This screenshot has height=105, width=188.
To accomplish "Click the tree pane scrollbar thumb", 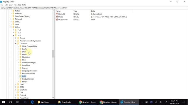I will click(x=53, y=54).
